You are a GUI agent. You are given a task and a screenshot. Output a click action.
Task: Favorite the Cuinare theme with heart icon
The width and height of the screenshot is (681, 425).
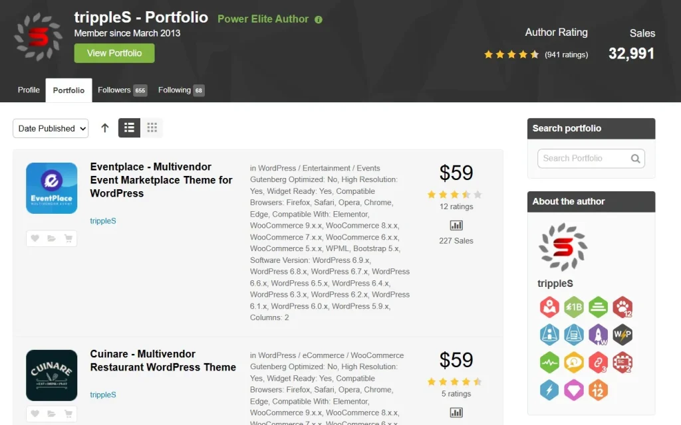point(35,413)
